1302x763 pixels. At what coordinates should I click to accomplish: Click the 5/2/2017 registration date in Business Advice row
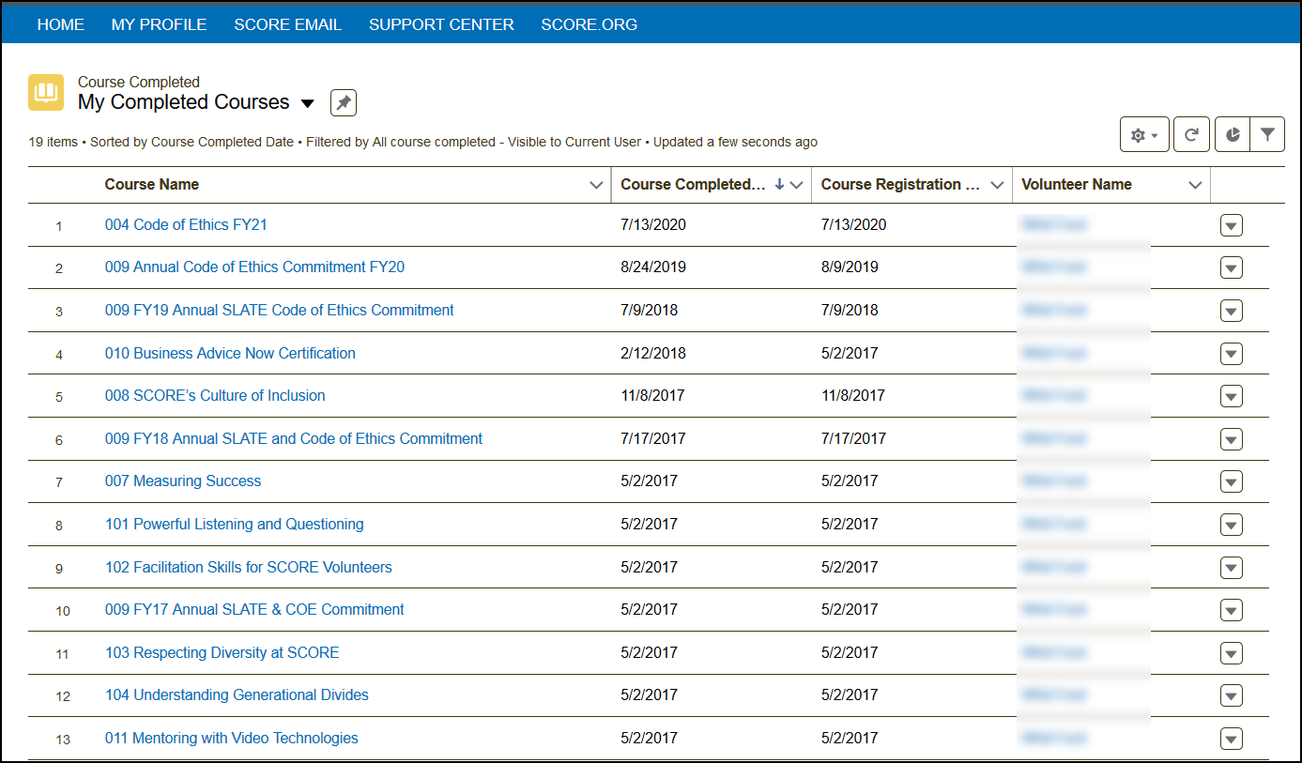[x=850, y=353]
